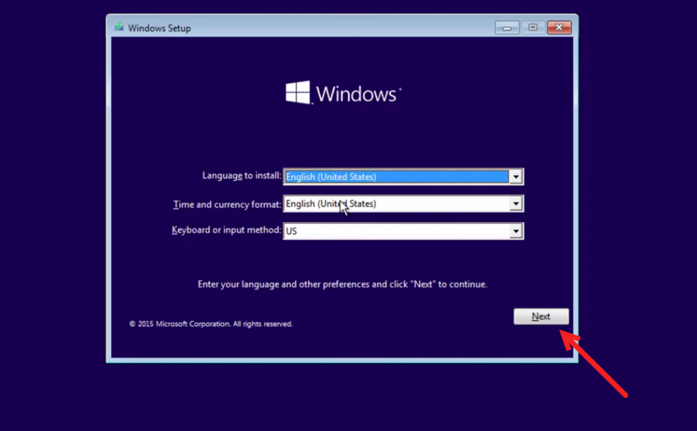Click the preferences instruction text

coord(342,285)
